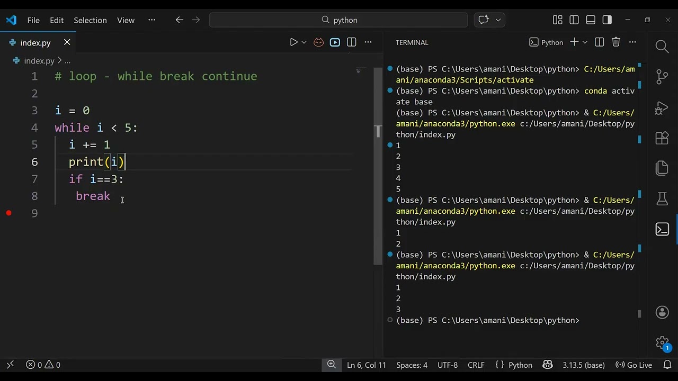Open terminal panel More Actions
The width and height of the screenshot is (678, 381).
tap(632, 42)
